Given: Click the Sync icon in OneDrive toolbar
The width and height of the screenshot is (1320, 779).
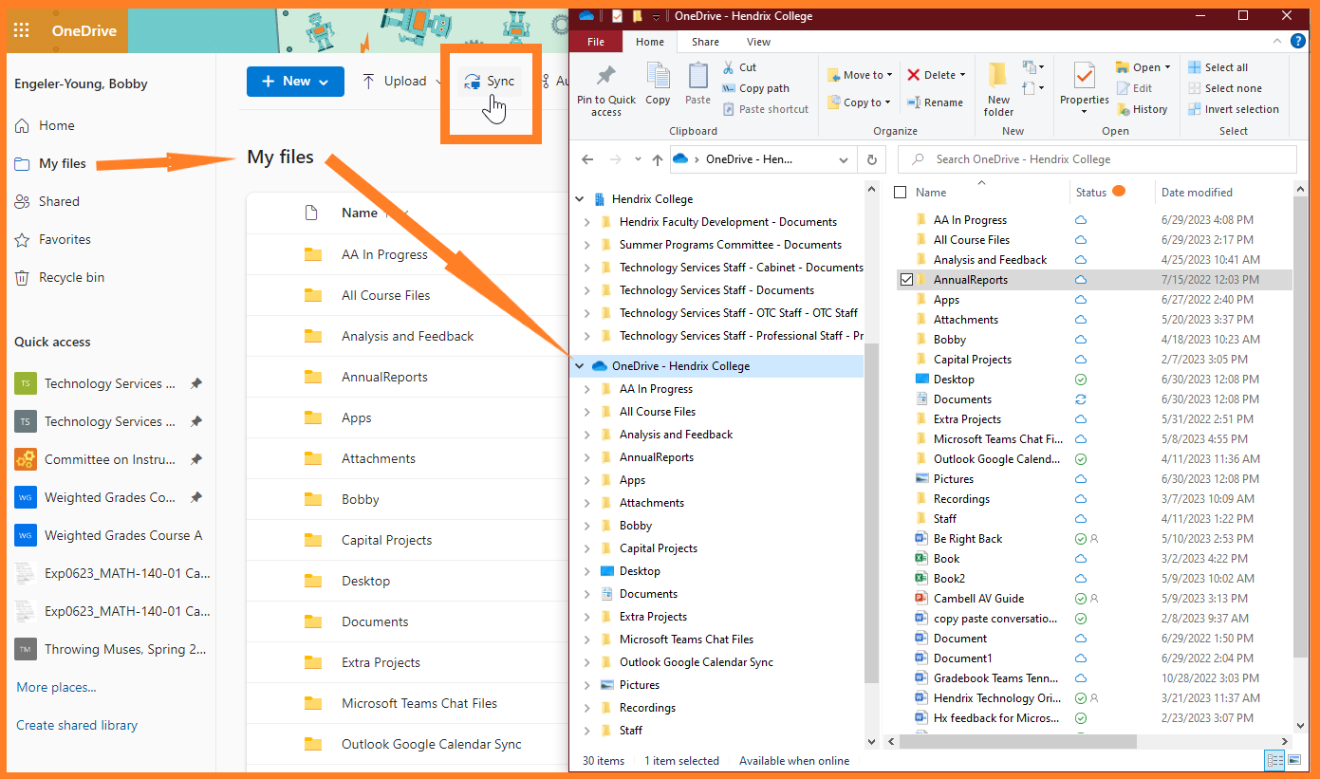Looking at the screenshot, I should click(472, 82).
